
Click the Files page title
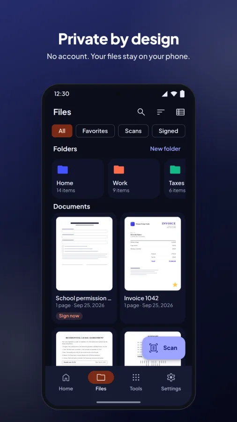click(62, 112)
